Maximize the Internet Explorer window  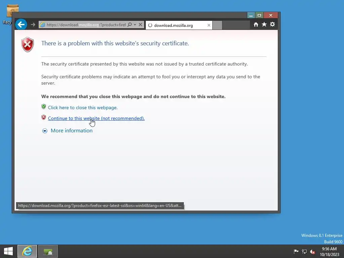(x=259, y=15)
